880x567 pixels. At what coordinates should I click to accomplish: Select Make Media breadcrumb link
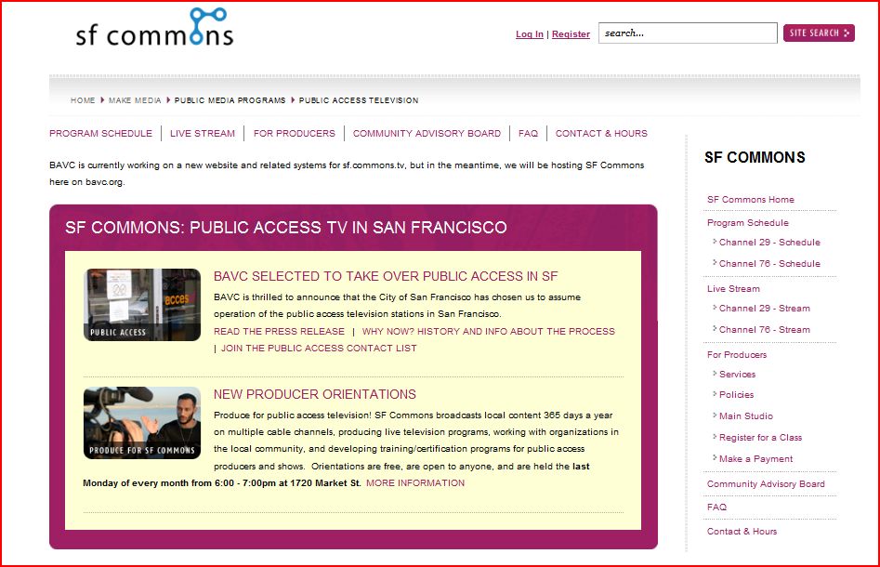(135, 100)
